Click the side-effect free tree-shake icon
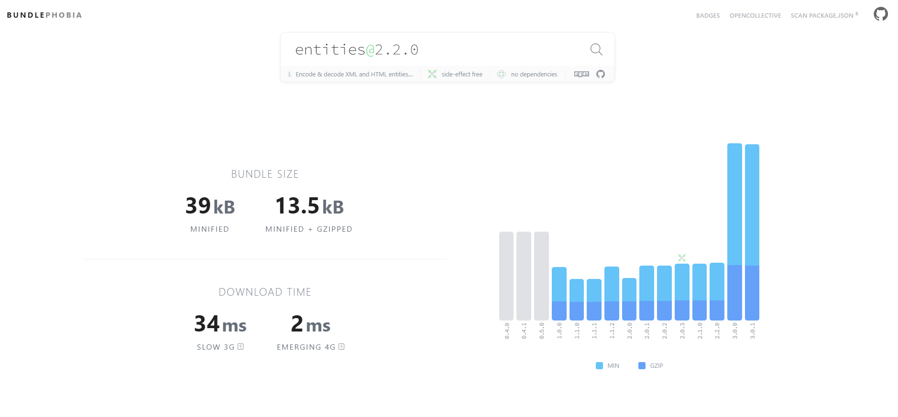Viewport: 898px width, 417px height. (432, 74)
